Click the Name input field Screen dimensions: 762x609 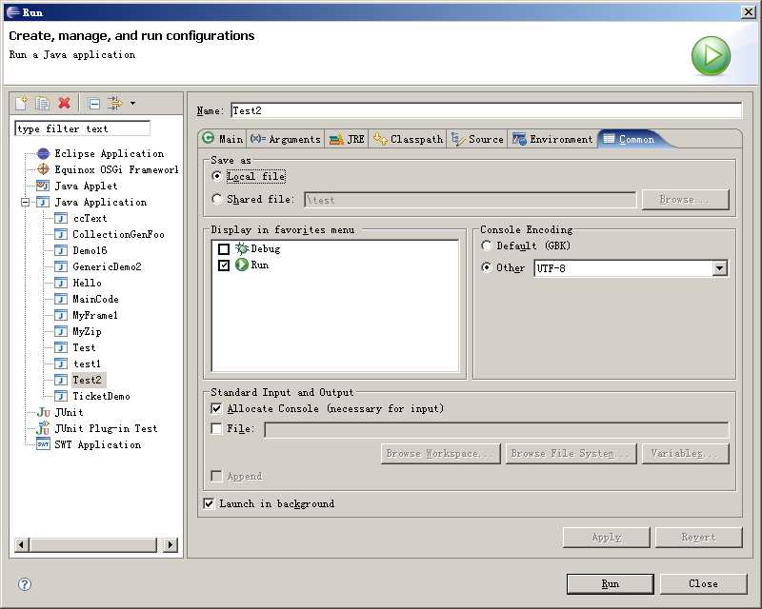[487, 110]
